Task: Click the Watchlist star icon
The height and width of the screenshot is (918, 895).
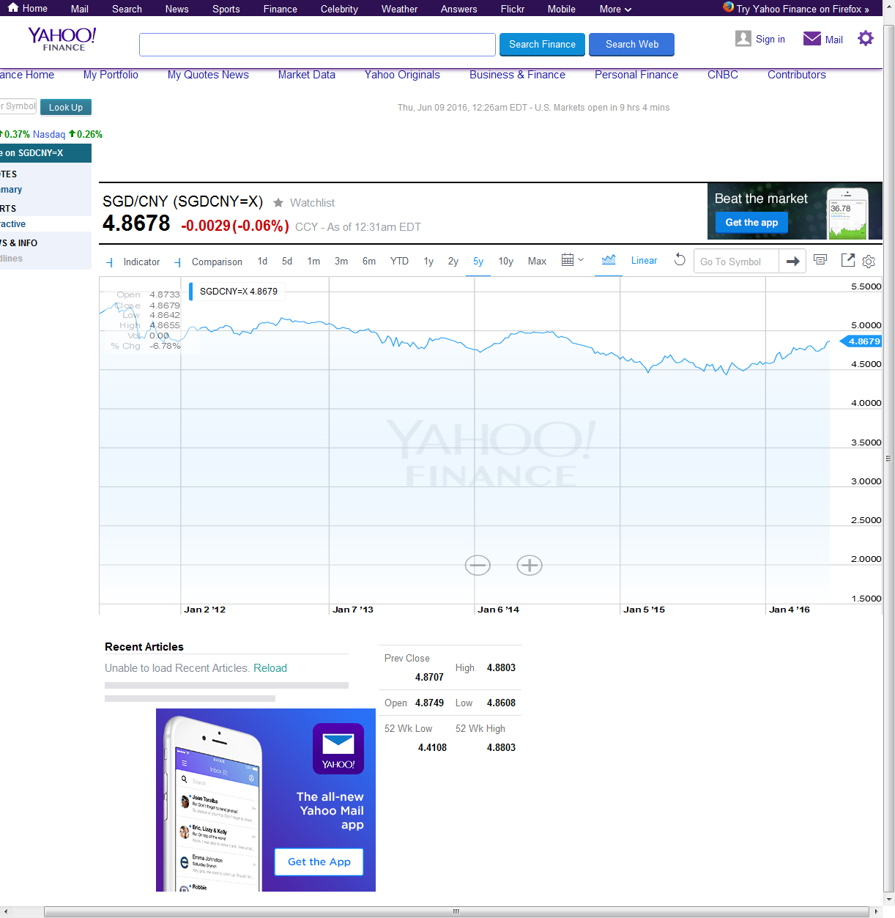Action: click(x=278, y=203)
